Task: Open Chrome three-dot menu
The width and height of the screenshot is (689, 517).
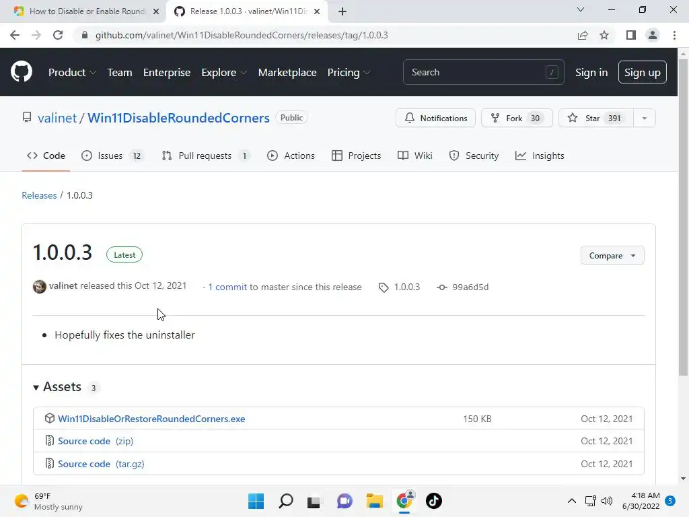Action: click(x=674, y=35)
